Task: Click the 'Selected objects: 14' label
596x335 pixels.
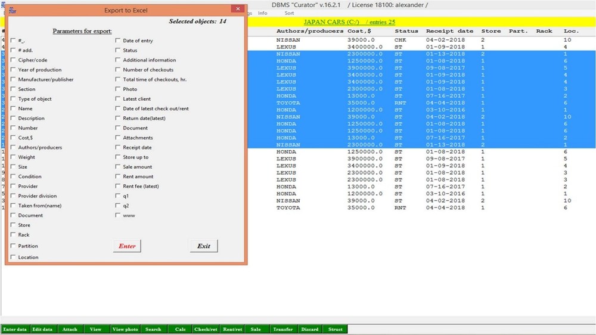Action: click(198, 21)
